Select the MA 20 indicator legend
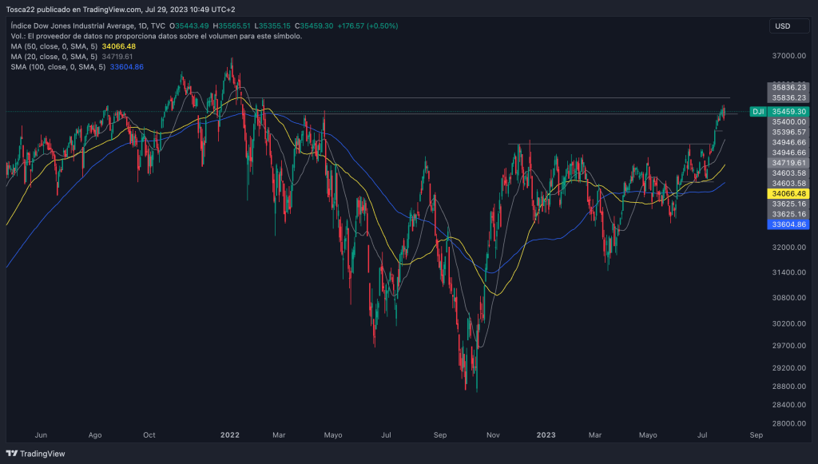Image resolution: width=818 pixels, height=464 pixels. point(72,57)
